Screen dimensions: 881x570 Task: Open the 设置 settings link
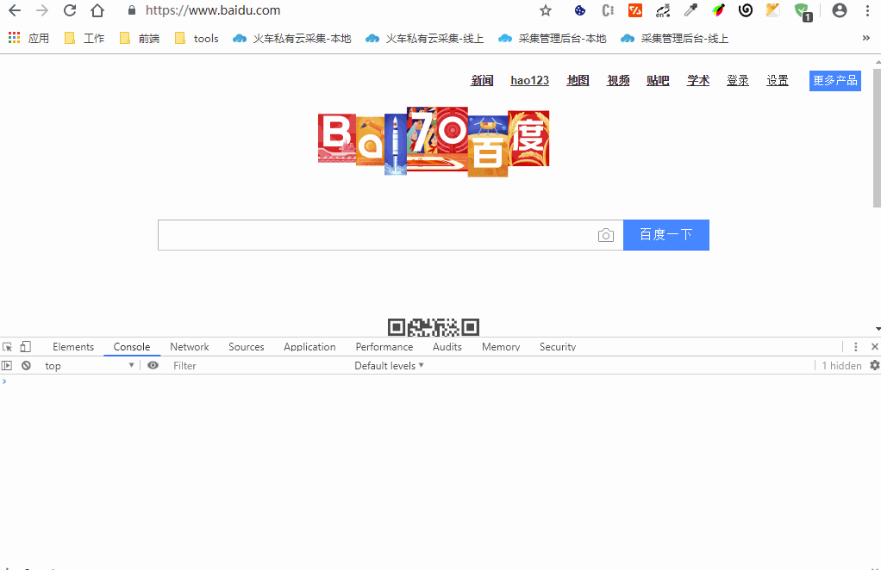[778, 81]
